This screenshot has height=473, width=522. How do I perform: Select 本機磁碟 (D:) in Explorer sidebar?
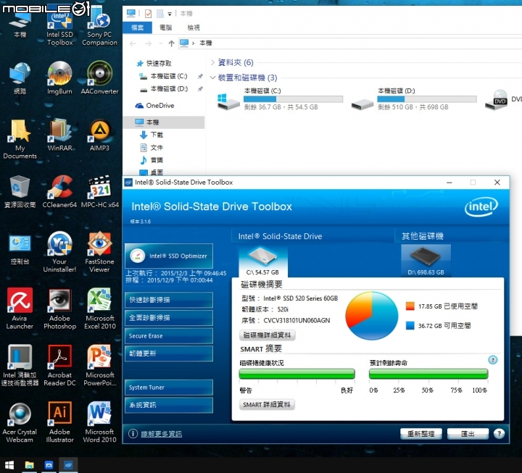tap(169, 89)
